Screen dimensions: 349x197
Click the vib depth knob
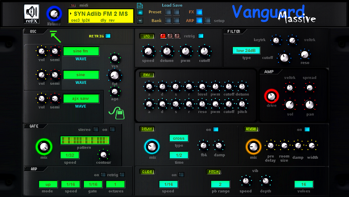pyautogui.click(x=266, y=181)
